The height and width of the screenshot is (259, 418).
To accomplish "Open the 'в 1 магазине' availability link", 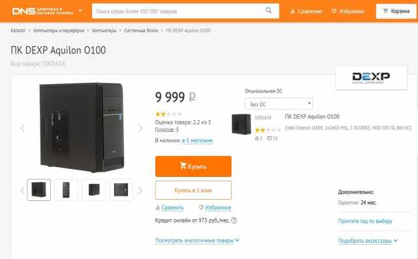I will pyautogui.click(x=197, y=140).
